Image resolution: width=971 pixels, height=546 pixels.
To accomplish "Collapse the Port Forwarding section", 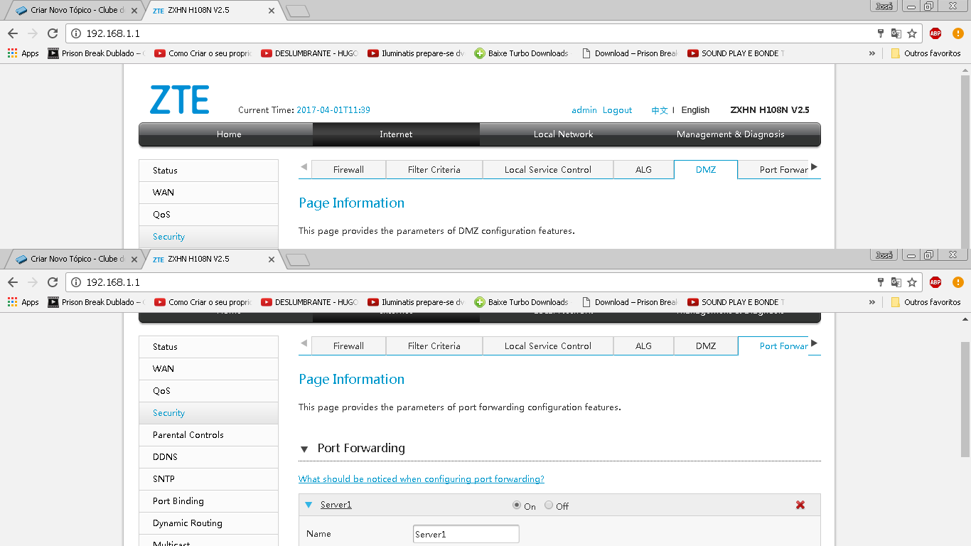I will [x=304, y=449].
